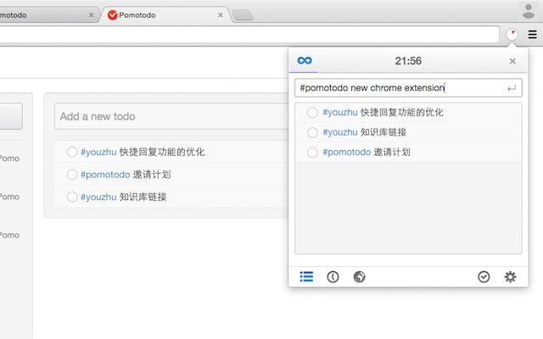This screenshot has height=339, width=543.
Task: Close the active Pomotodo browser tab
Action: (221, 15)
